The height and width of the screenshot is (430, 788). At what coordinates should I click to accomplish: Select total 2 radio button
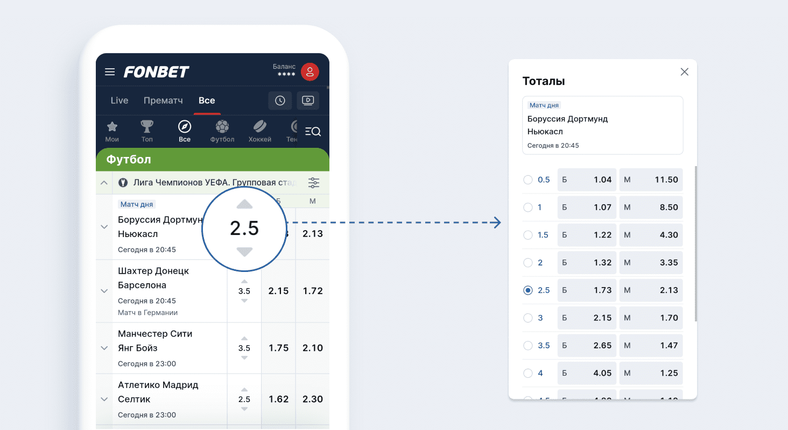pyautogui.click(x=528, y=263)
